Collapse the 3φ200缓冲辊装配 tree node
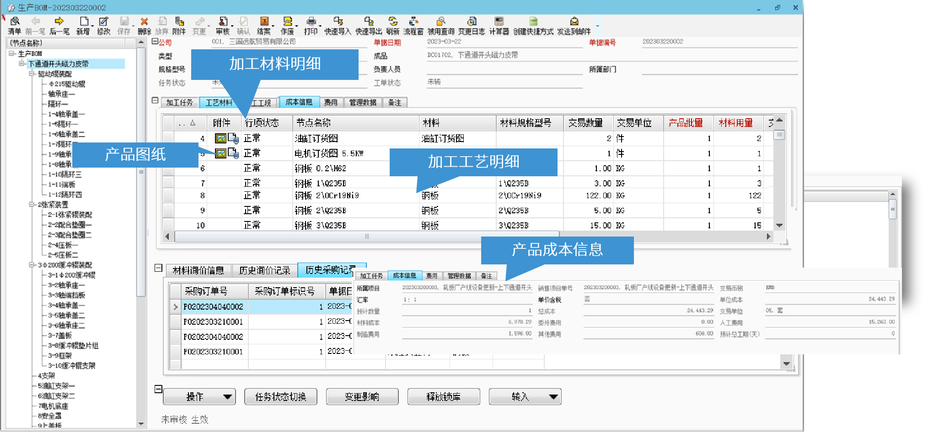 pos(31,264)
